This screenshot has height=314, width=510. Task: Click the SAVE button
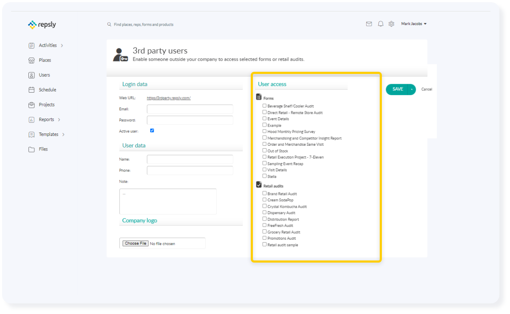click(397, 89)
